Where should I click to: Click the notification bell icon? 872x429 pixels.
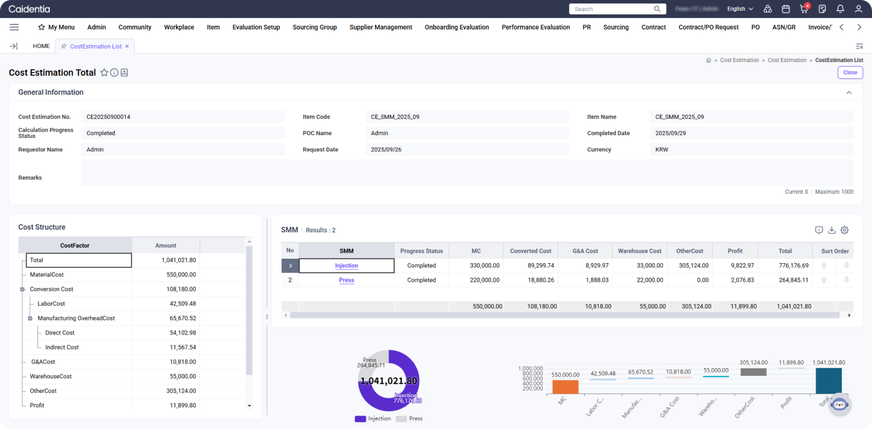click(840, 9)
